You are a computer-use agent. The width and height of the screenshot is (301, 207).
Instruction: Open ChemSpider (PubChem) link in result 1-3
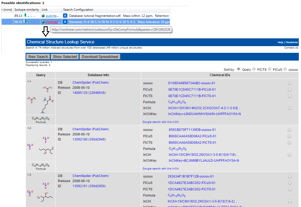(x=91, y=176)
